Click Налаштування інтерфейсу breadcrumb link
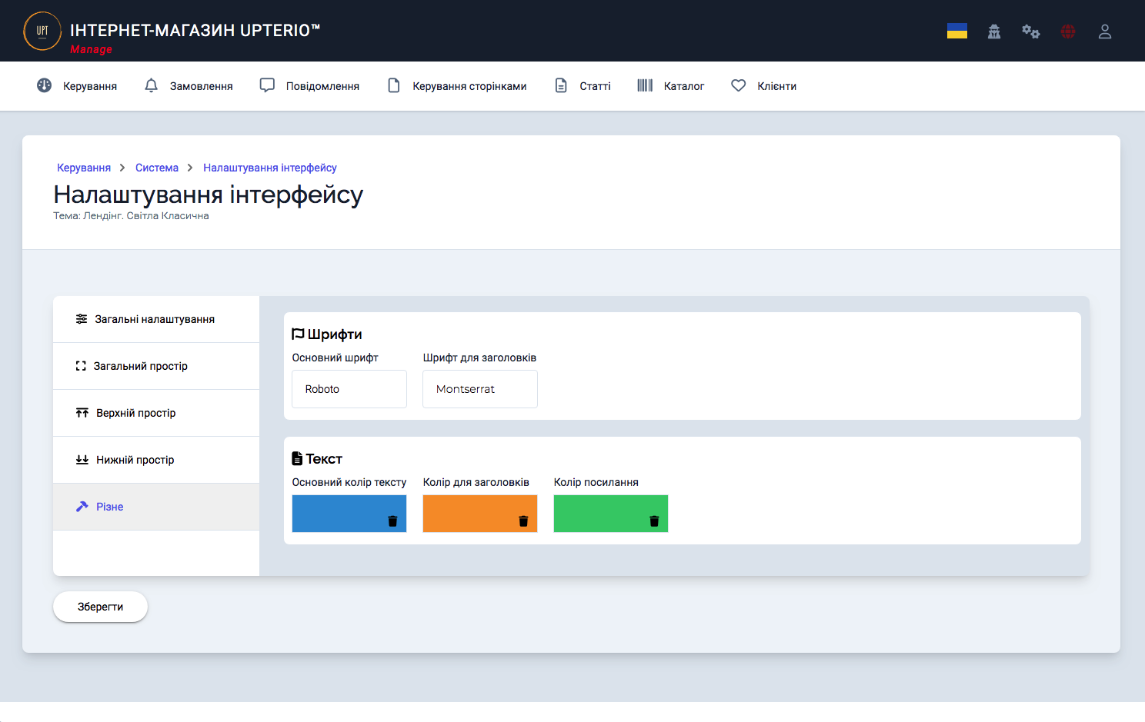This screenshot has width=1145, height=722. coord(270,168)
